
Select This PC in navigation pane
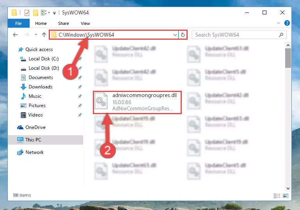[45, 140]
